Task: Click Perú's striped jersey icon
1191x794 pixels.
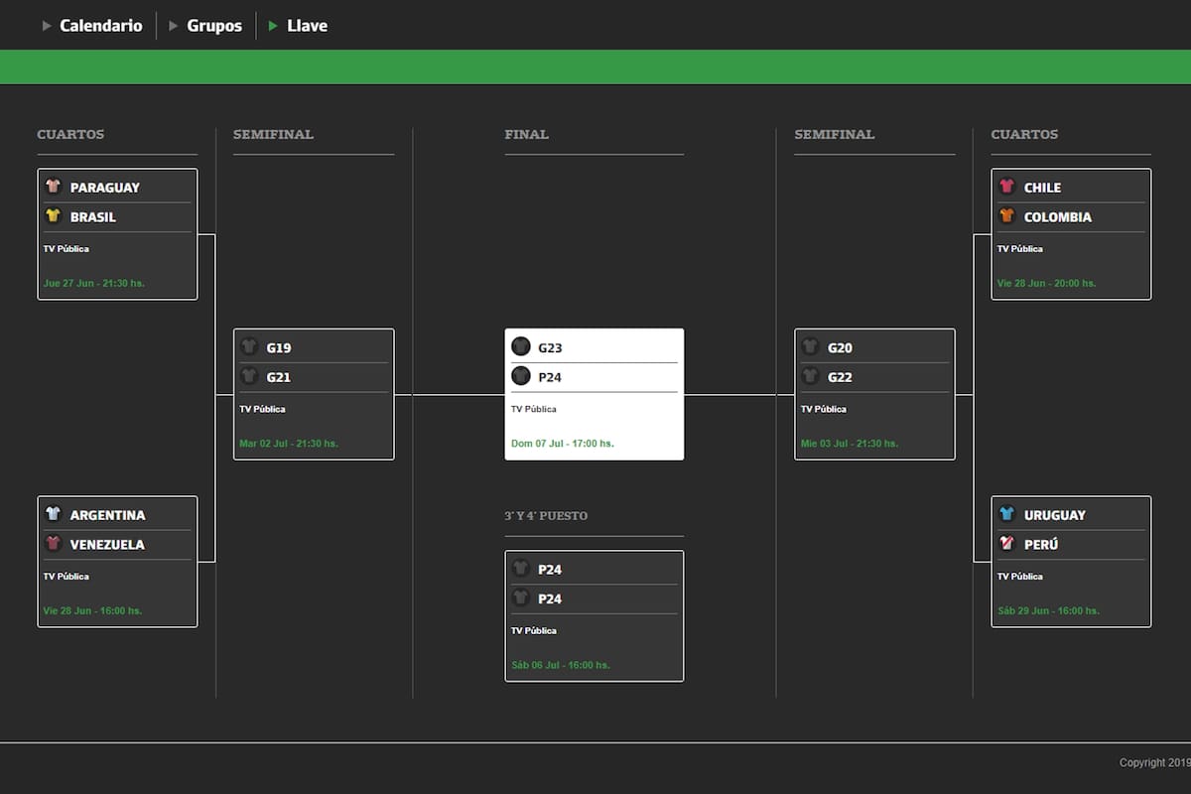Action: click(1006, 544)
